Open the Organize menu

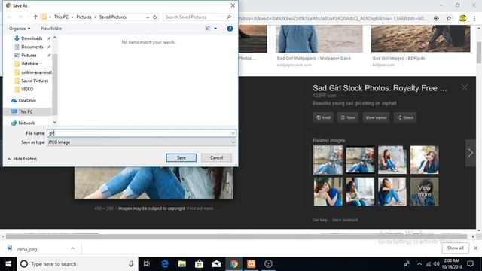coord(20,29)
